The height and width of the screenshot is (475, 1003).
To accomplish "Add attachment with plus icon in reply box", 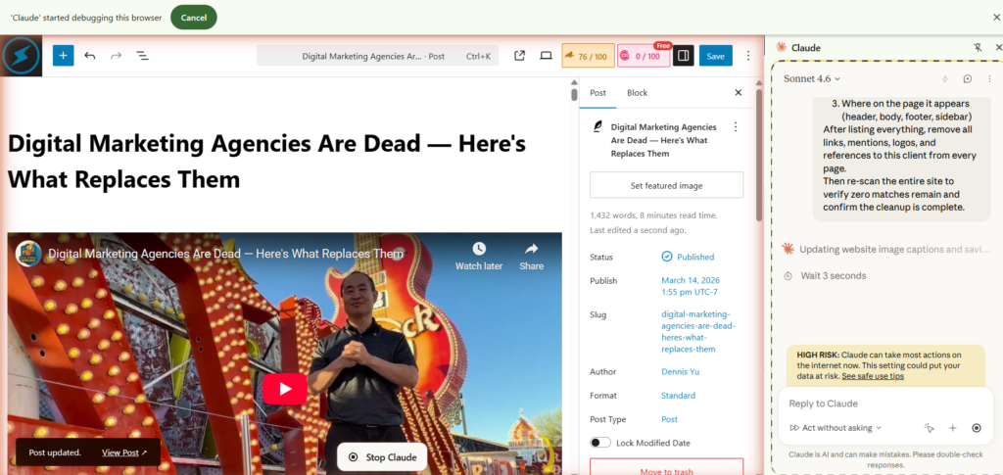I will pyautogui.click(x=952, y=428).
